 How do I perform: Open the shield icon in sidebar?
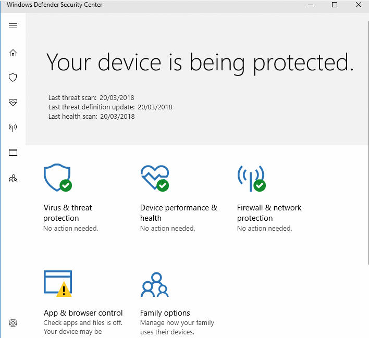tap(13, 78)
